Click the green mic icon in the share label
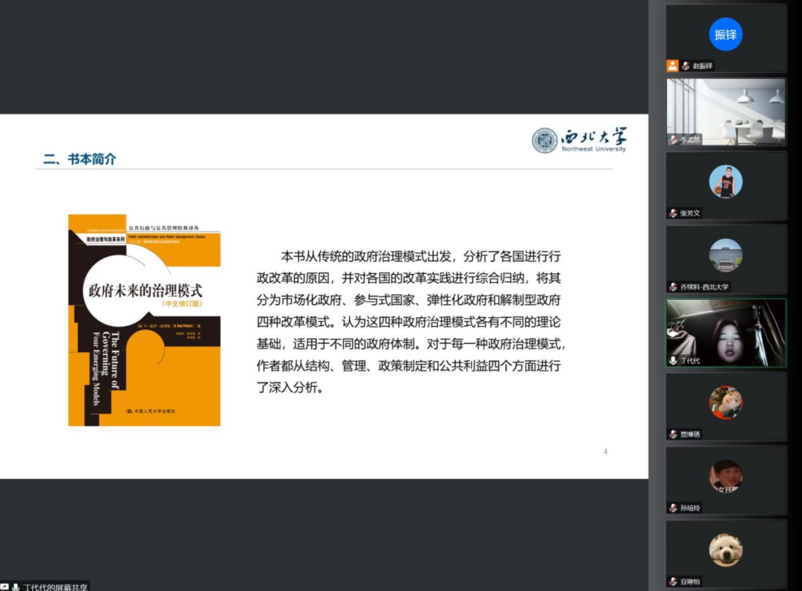This screenshot has height=591, width=802. (x=16, y=587)
